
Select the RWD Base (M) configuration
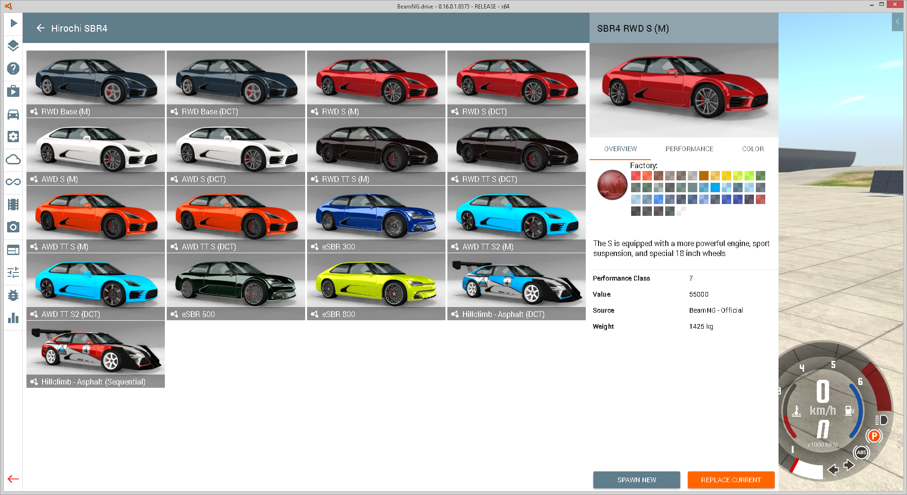point(95,84)
